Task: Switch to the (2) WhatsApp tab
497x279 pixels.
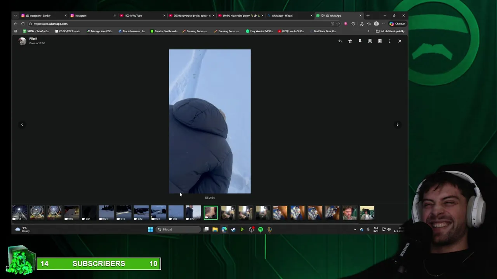Action: (339, 15)
